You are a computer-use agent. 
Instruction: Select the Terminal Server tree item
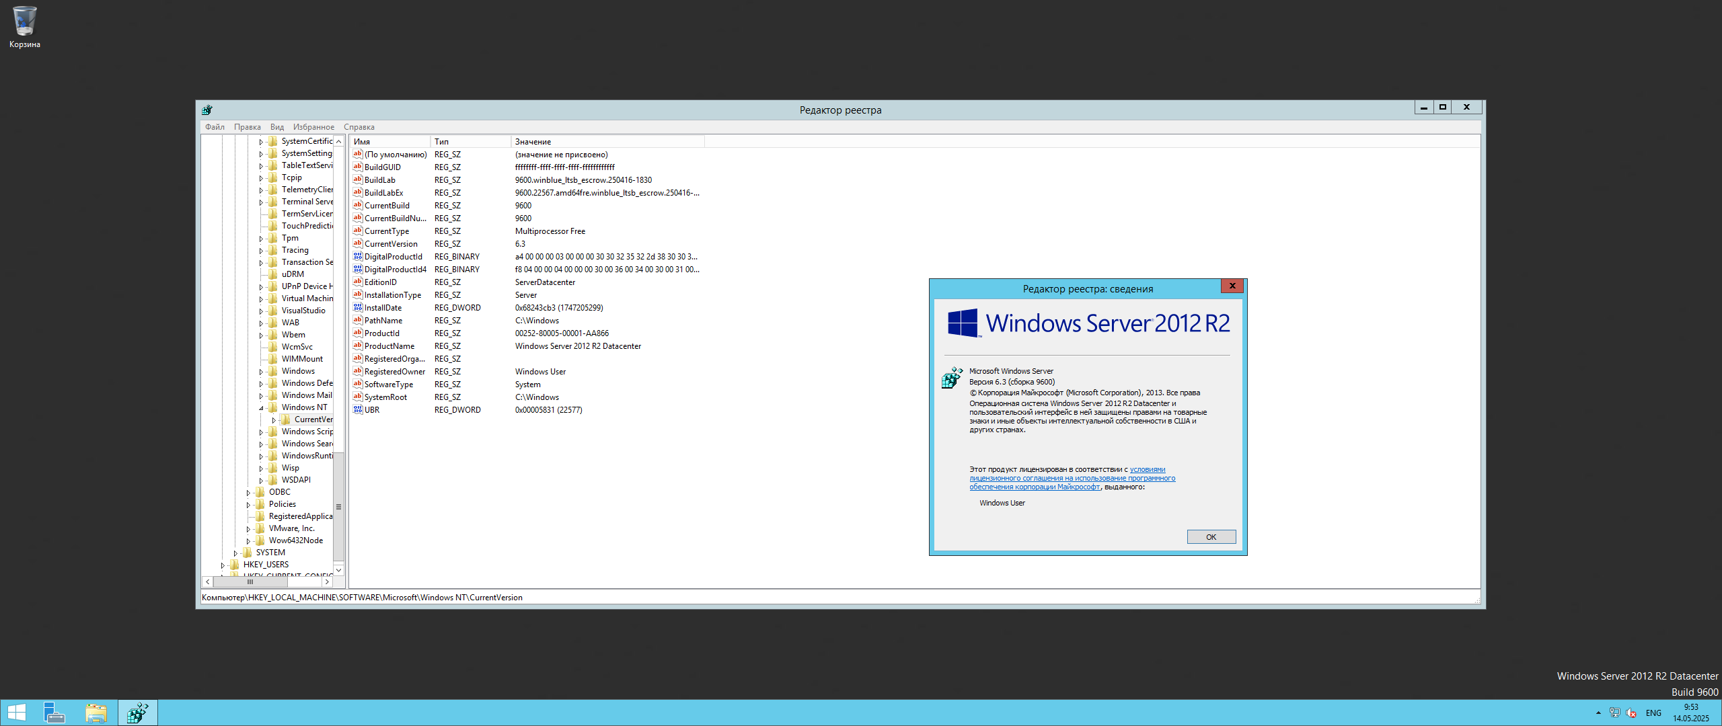[307, 202]
